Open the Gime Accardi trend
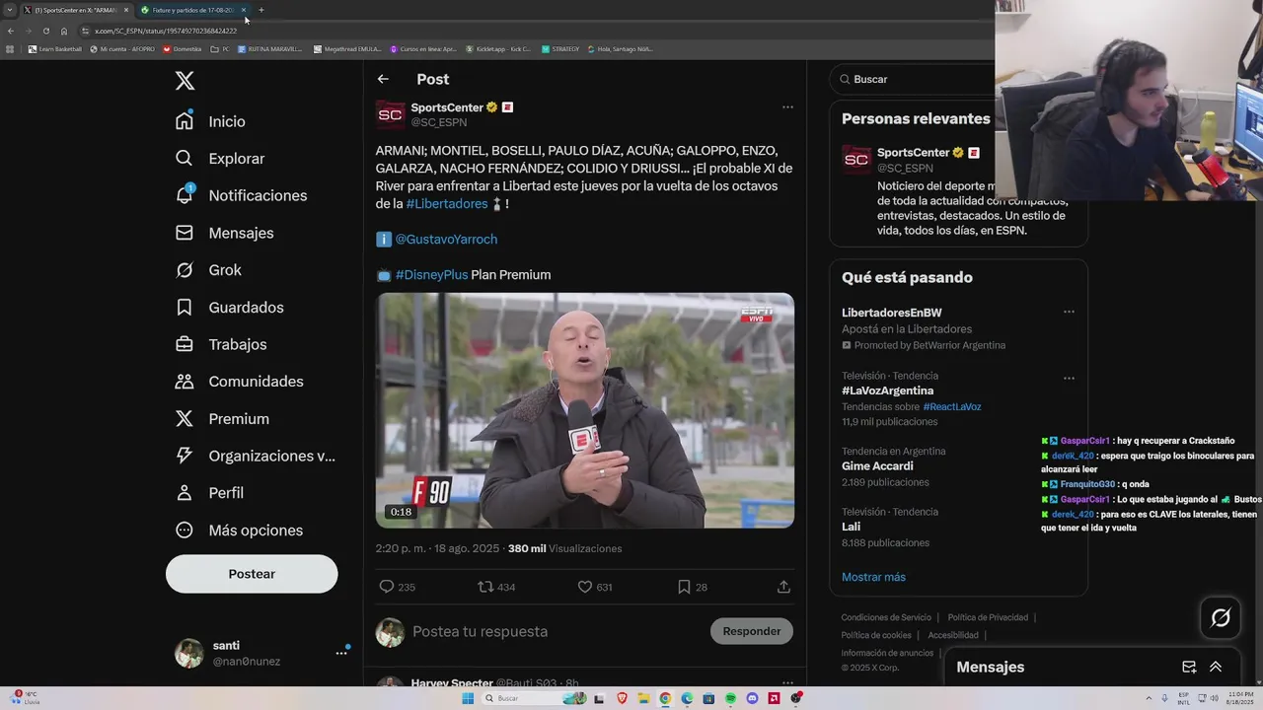 tap(877, 466)
